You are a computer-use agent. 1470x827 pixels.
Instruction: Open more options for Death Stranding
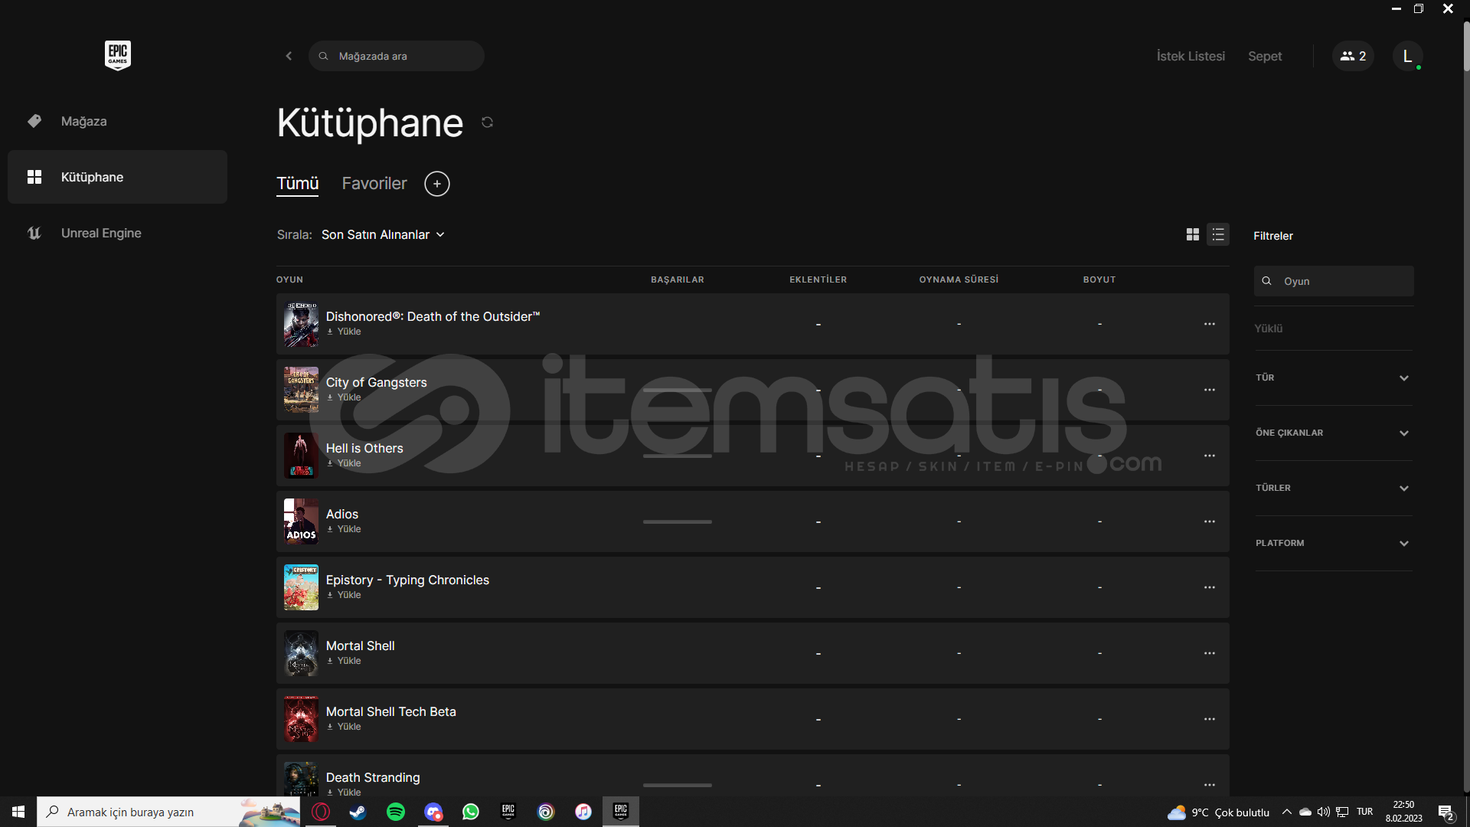(x=1210, y=785)
